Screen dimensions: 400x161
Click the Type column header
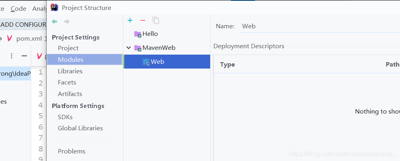(228, 65)
